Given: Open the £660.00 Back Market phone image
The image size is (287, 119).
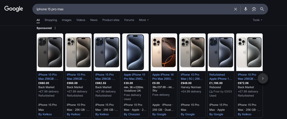Looking at the screenshot, I should pyautogui.click(x=50, y=52).
